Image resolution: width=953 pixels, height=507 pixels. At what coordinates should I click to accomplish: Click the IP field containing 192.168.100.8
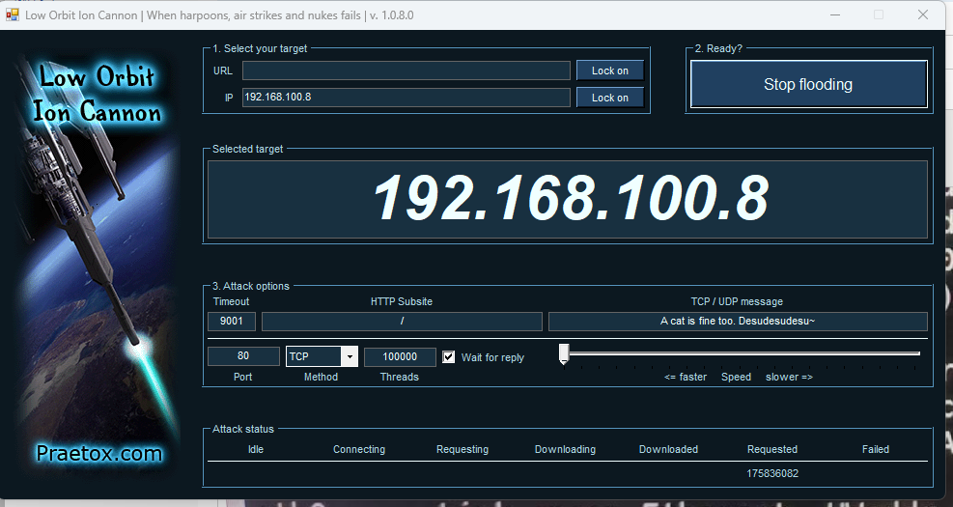(406, 98)
